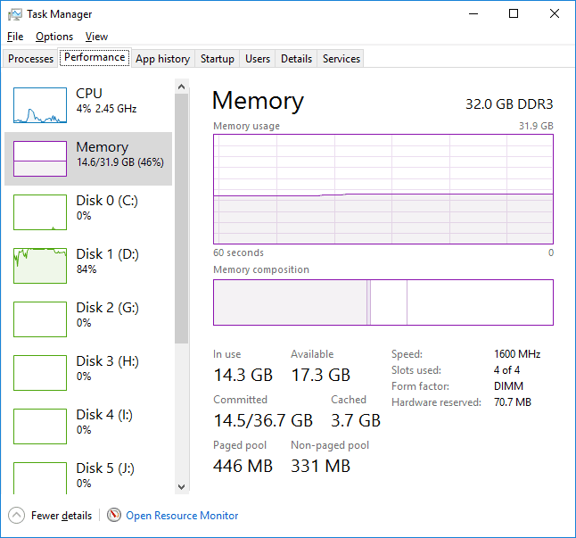Viewport: 576px width, 538px height.
Task: Click the Committed 14.5/36.7 GB value
Action: [263, 420]
